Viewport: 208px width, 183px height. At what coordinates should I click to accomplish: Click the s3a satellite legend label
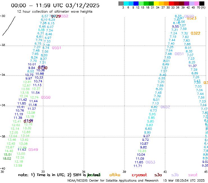tap(158, 175)
